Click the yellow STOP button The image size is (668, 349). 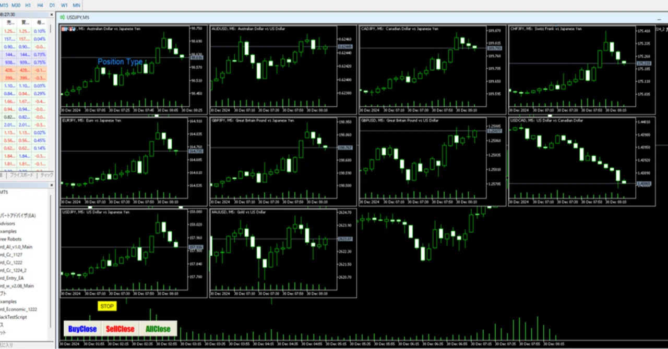[107, 306]
